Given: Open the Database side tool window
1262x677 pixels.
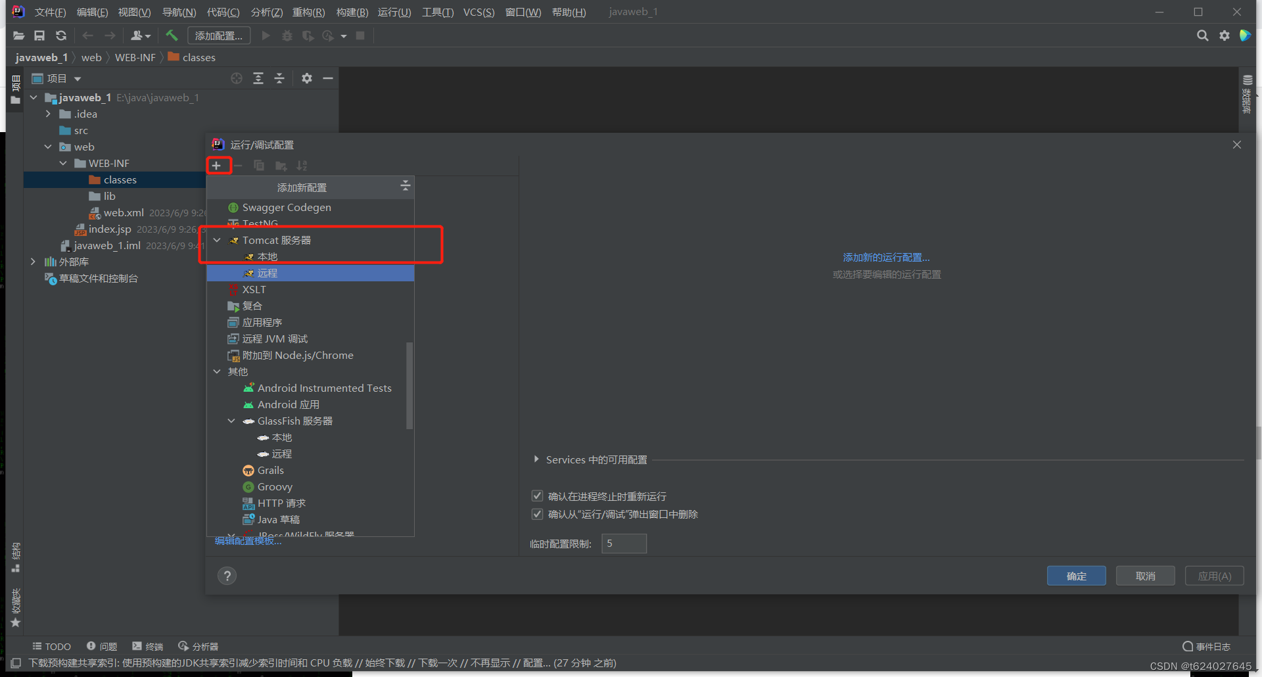Looking at the screenshot, I should [1247, 93].
